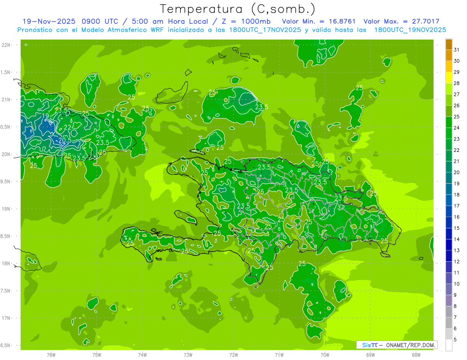Click the '71W' longitude axis label
The image size is (467, 360).
[x=279, y=355]
